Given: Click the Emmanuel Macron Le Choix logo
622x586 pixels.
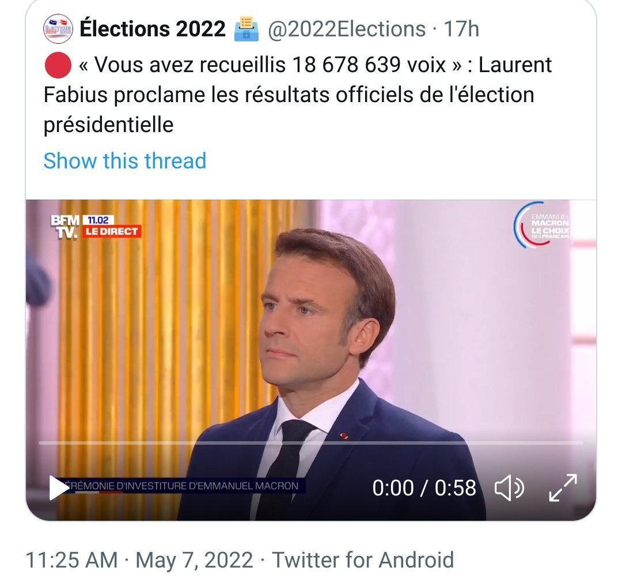Looking at the screenshot, I should [541, 226].
